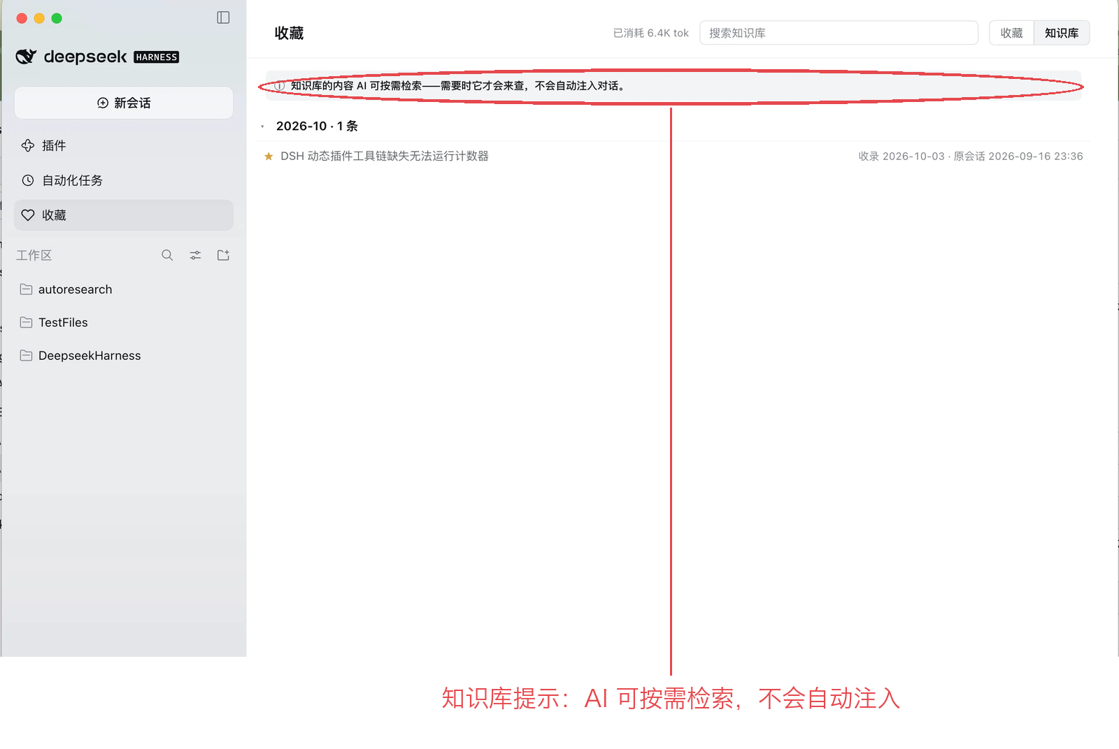The width and height of the screenshot is (1119, 749).
Task: Open the DSH 动态插件工具链 entry
Action: [x=385, y=156]
